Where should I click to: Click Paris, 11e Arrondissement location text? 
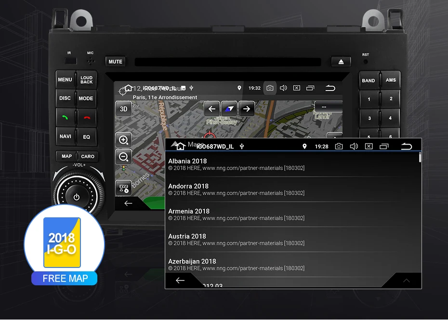[165, 97]
